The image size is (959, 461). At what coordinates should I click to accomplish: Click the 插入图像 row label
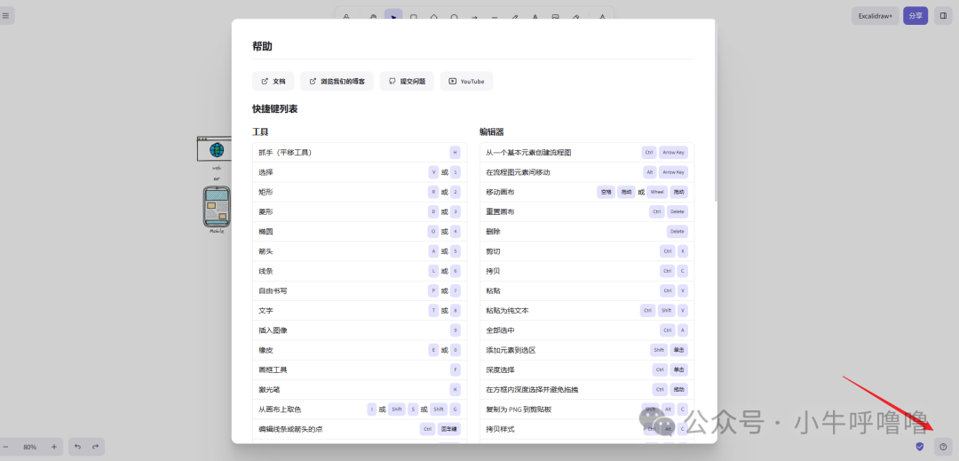273,330
